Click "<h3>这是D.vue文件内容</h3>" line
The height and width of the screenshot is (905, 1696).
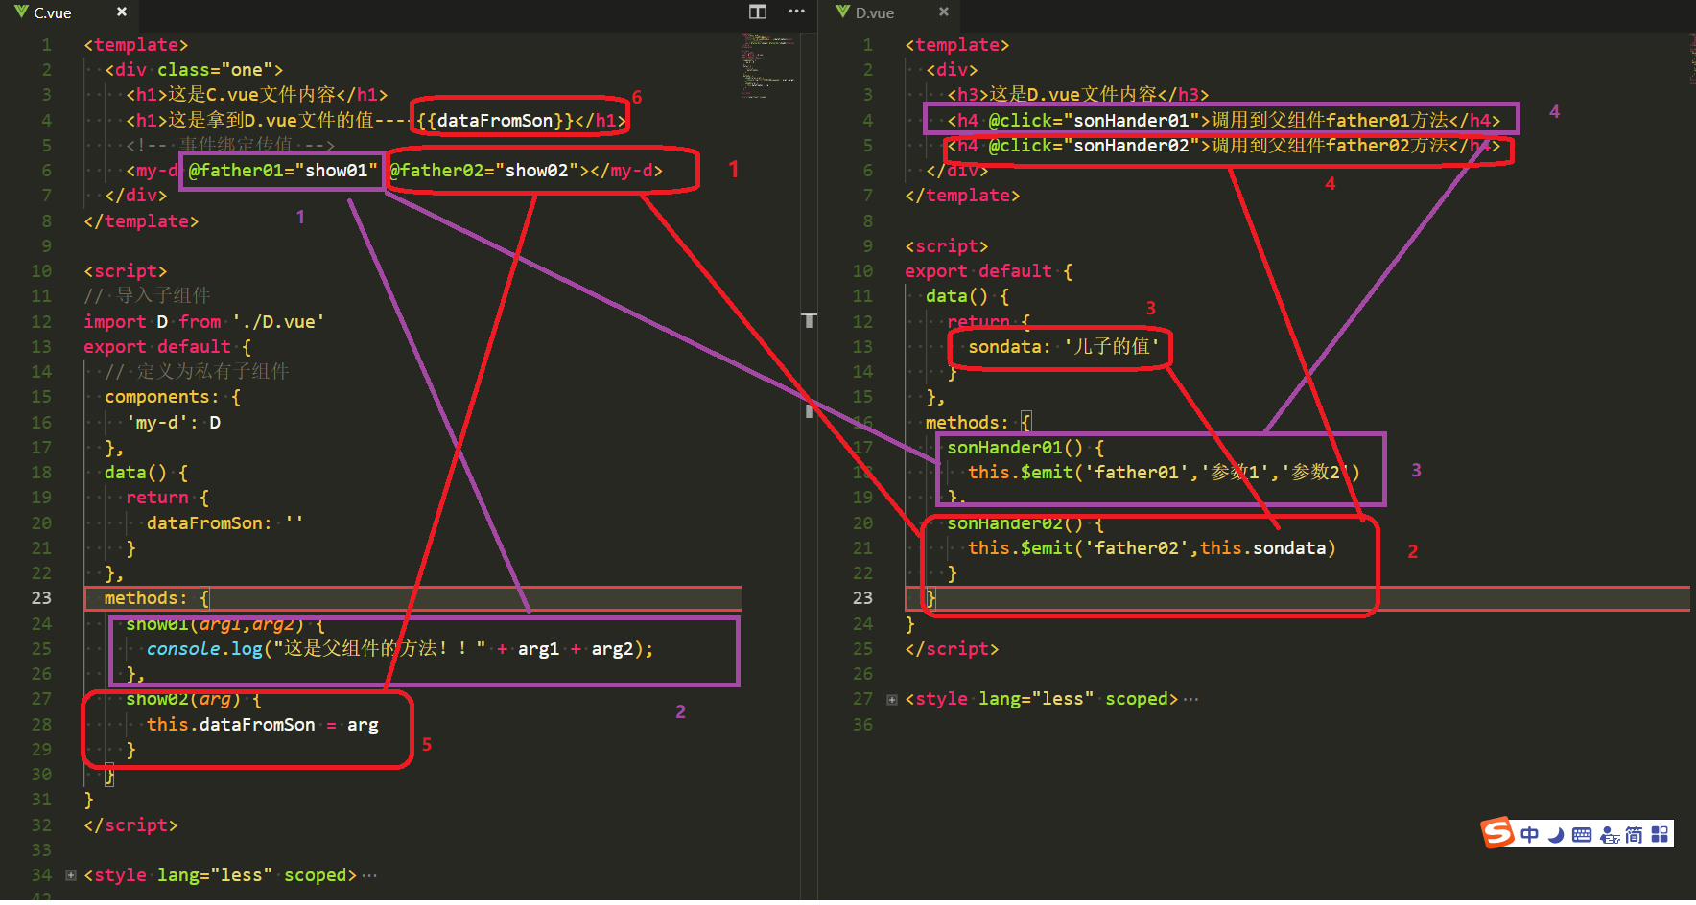(x=1078, y=95)
